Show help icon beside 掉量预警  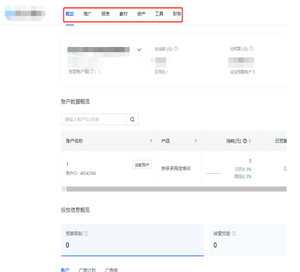pos(234,234)
